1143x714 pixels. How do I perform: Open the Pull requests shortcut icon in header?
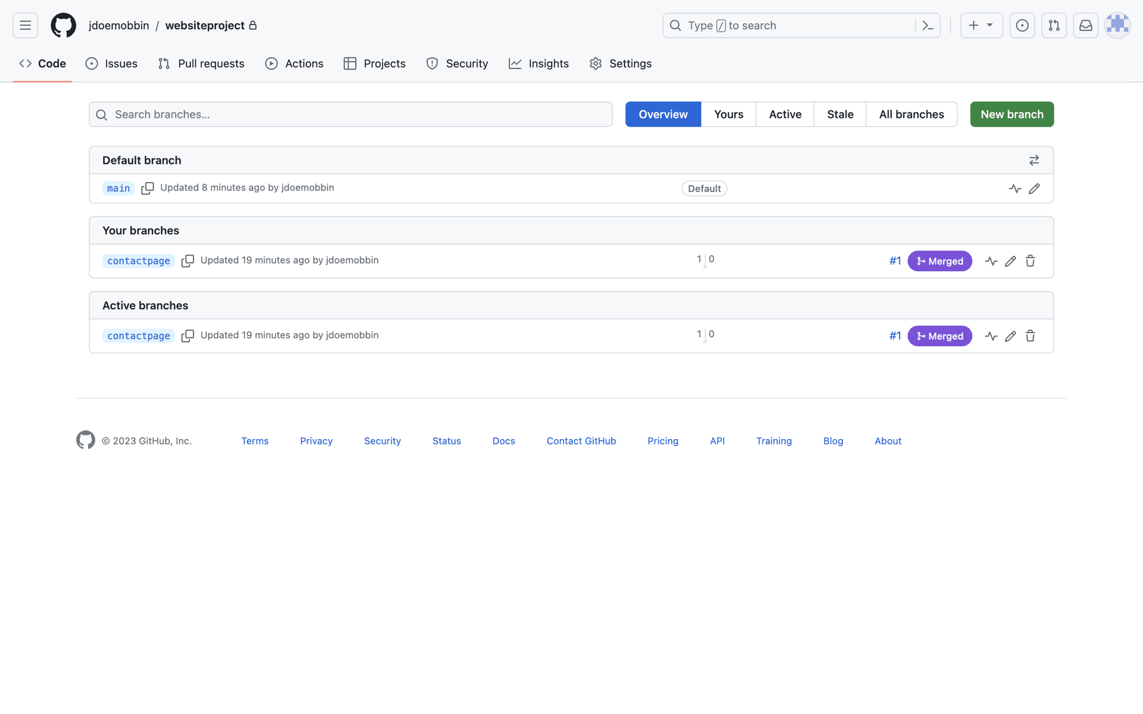pyautogui.click(x=1054, y=26)
